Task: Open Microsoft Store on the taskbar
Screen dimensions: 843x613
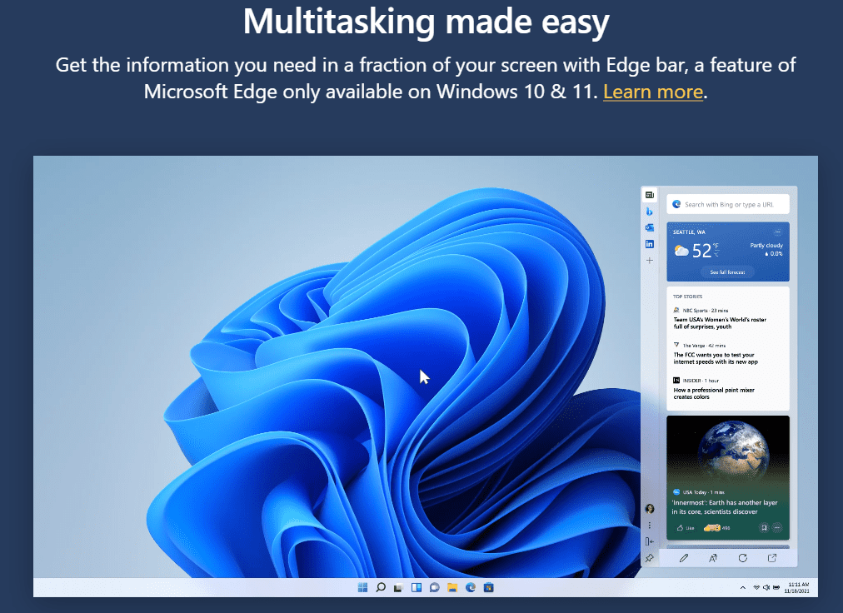Action: [488, 587]
